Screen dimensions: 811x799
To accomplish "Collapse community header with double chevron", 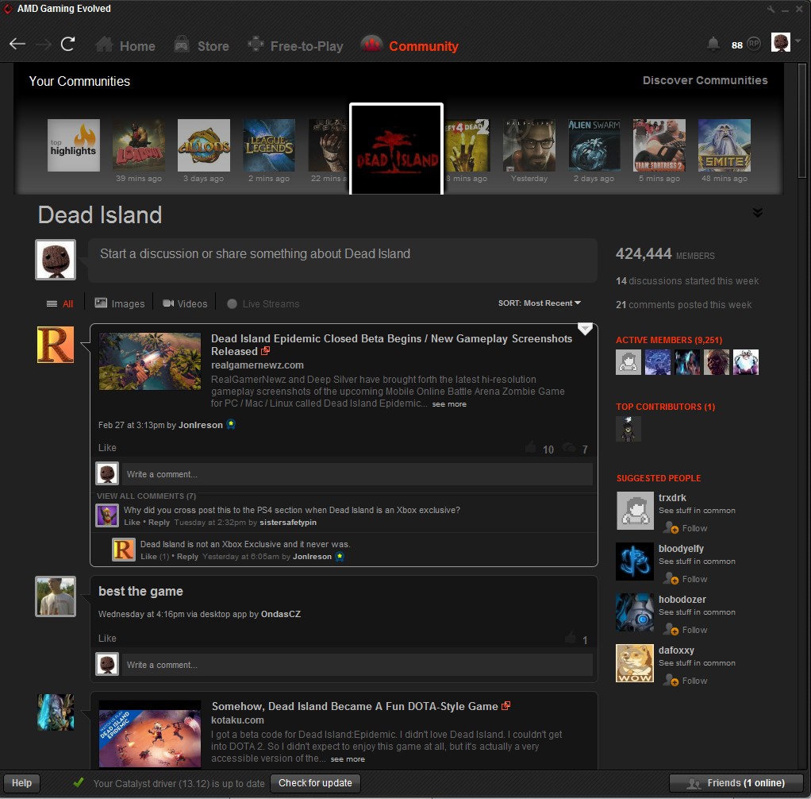I will pyautogui.click(x=757, y=212).
